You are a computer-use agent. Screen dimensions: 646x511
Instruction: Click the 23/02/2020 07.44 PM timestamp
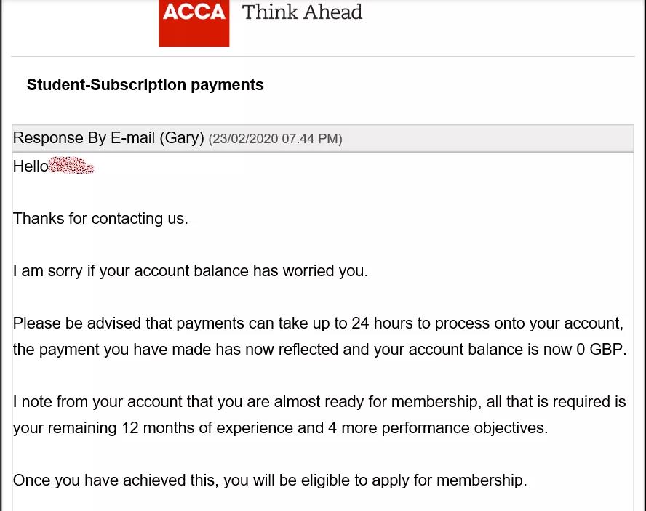pyautogui.click(x=275, y=139)
